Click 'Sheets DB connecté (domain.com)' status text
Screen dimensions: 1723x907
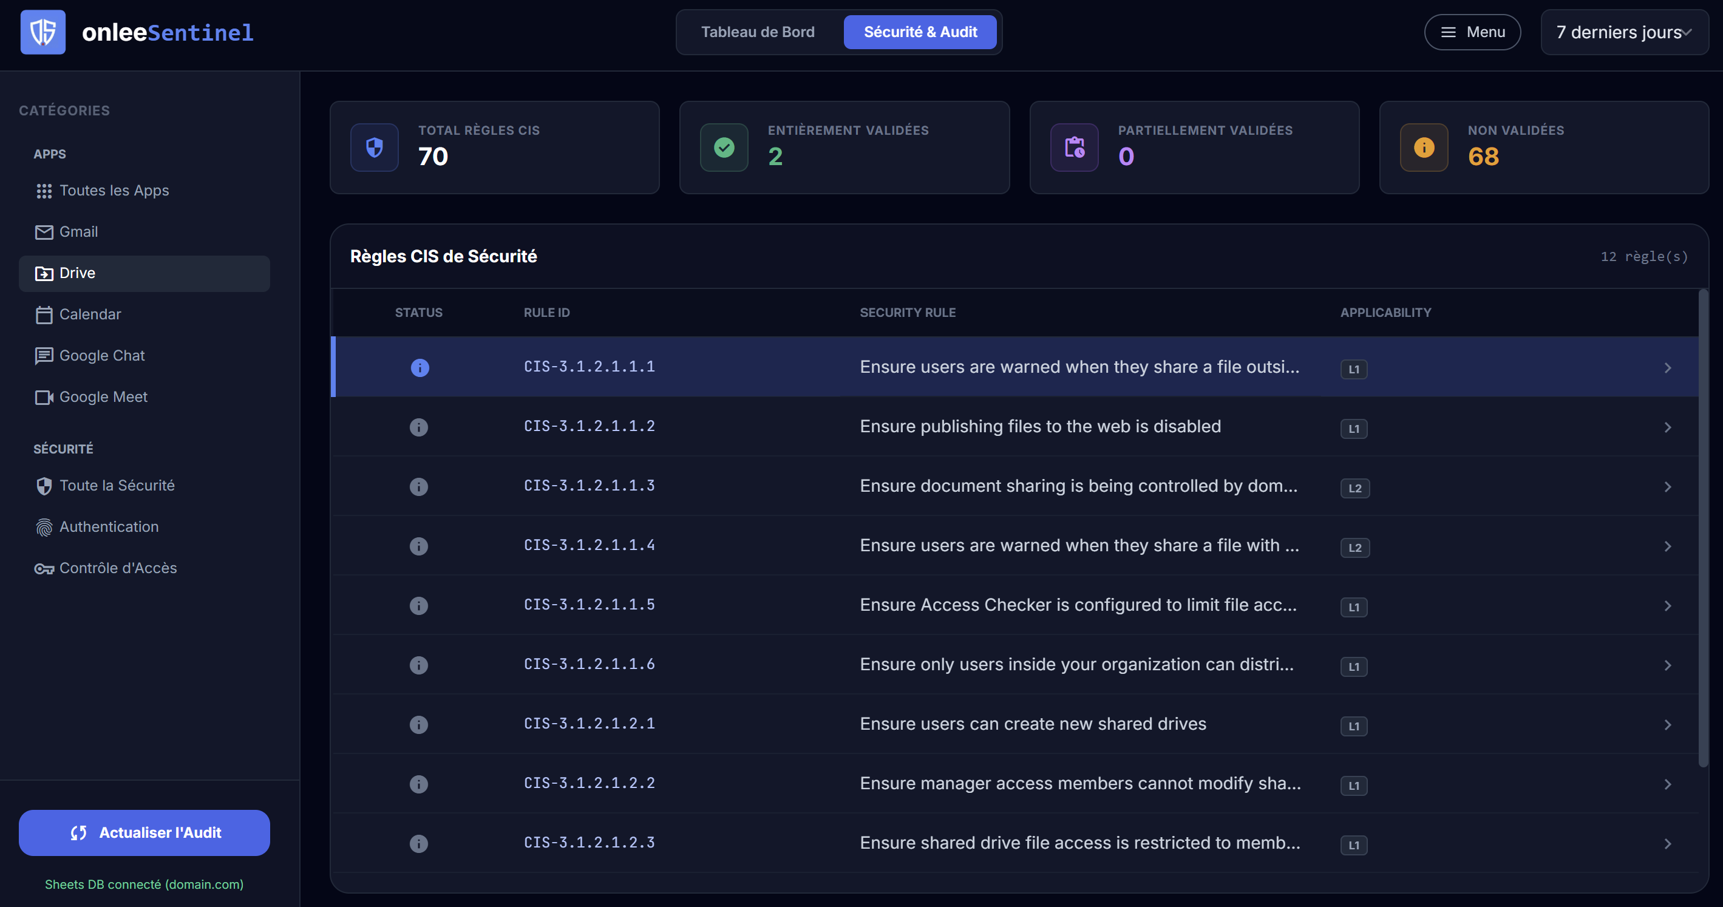[x=144, y=885]
